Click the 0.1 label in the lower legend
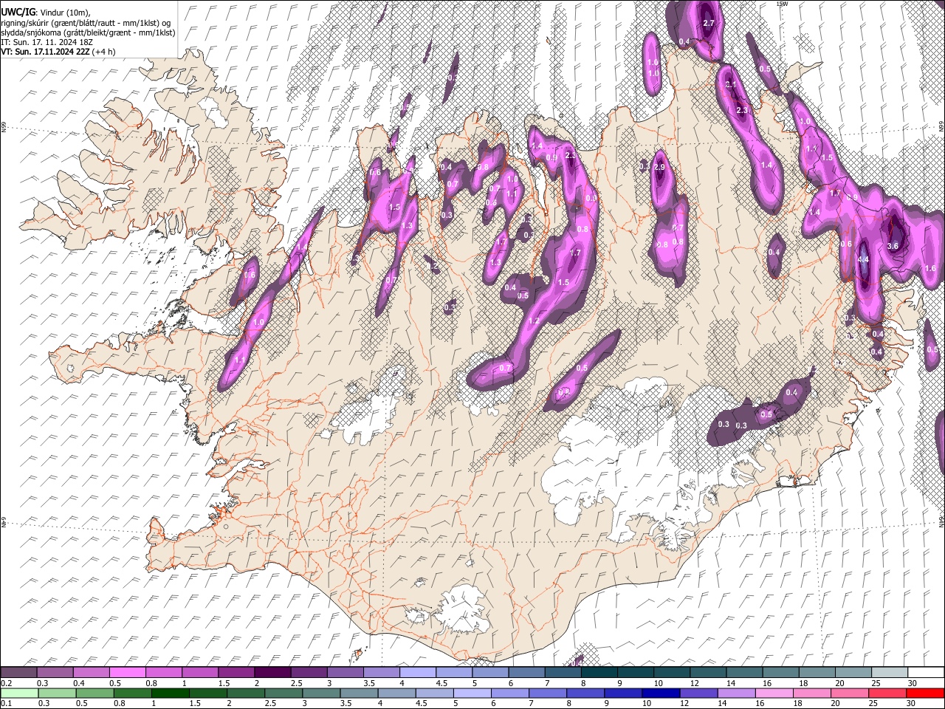This screenshot has width=945, height=709. tap(6, 704)
